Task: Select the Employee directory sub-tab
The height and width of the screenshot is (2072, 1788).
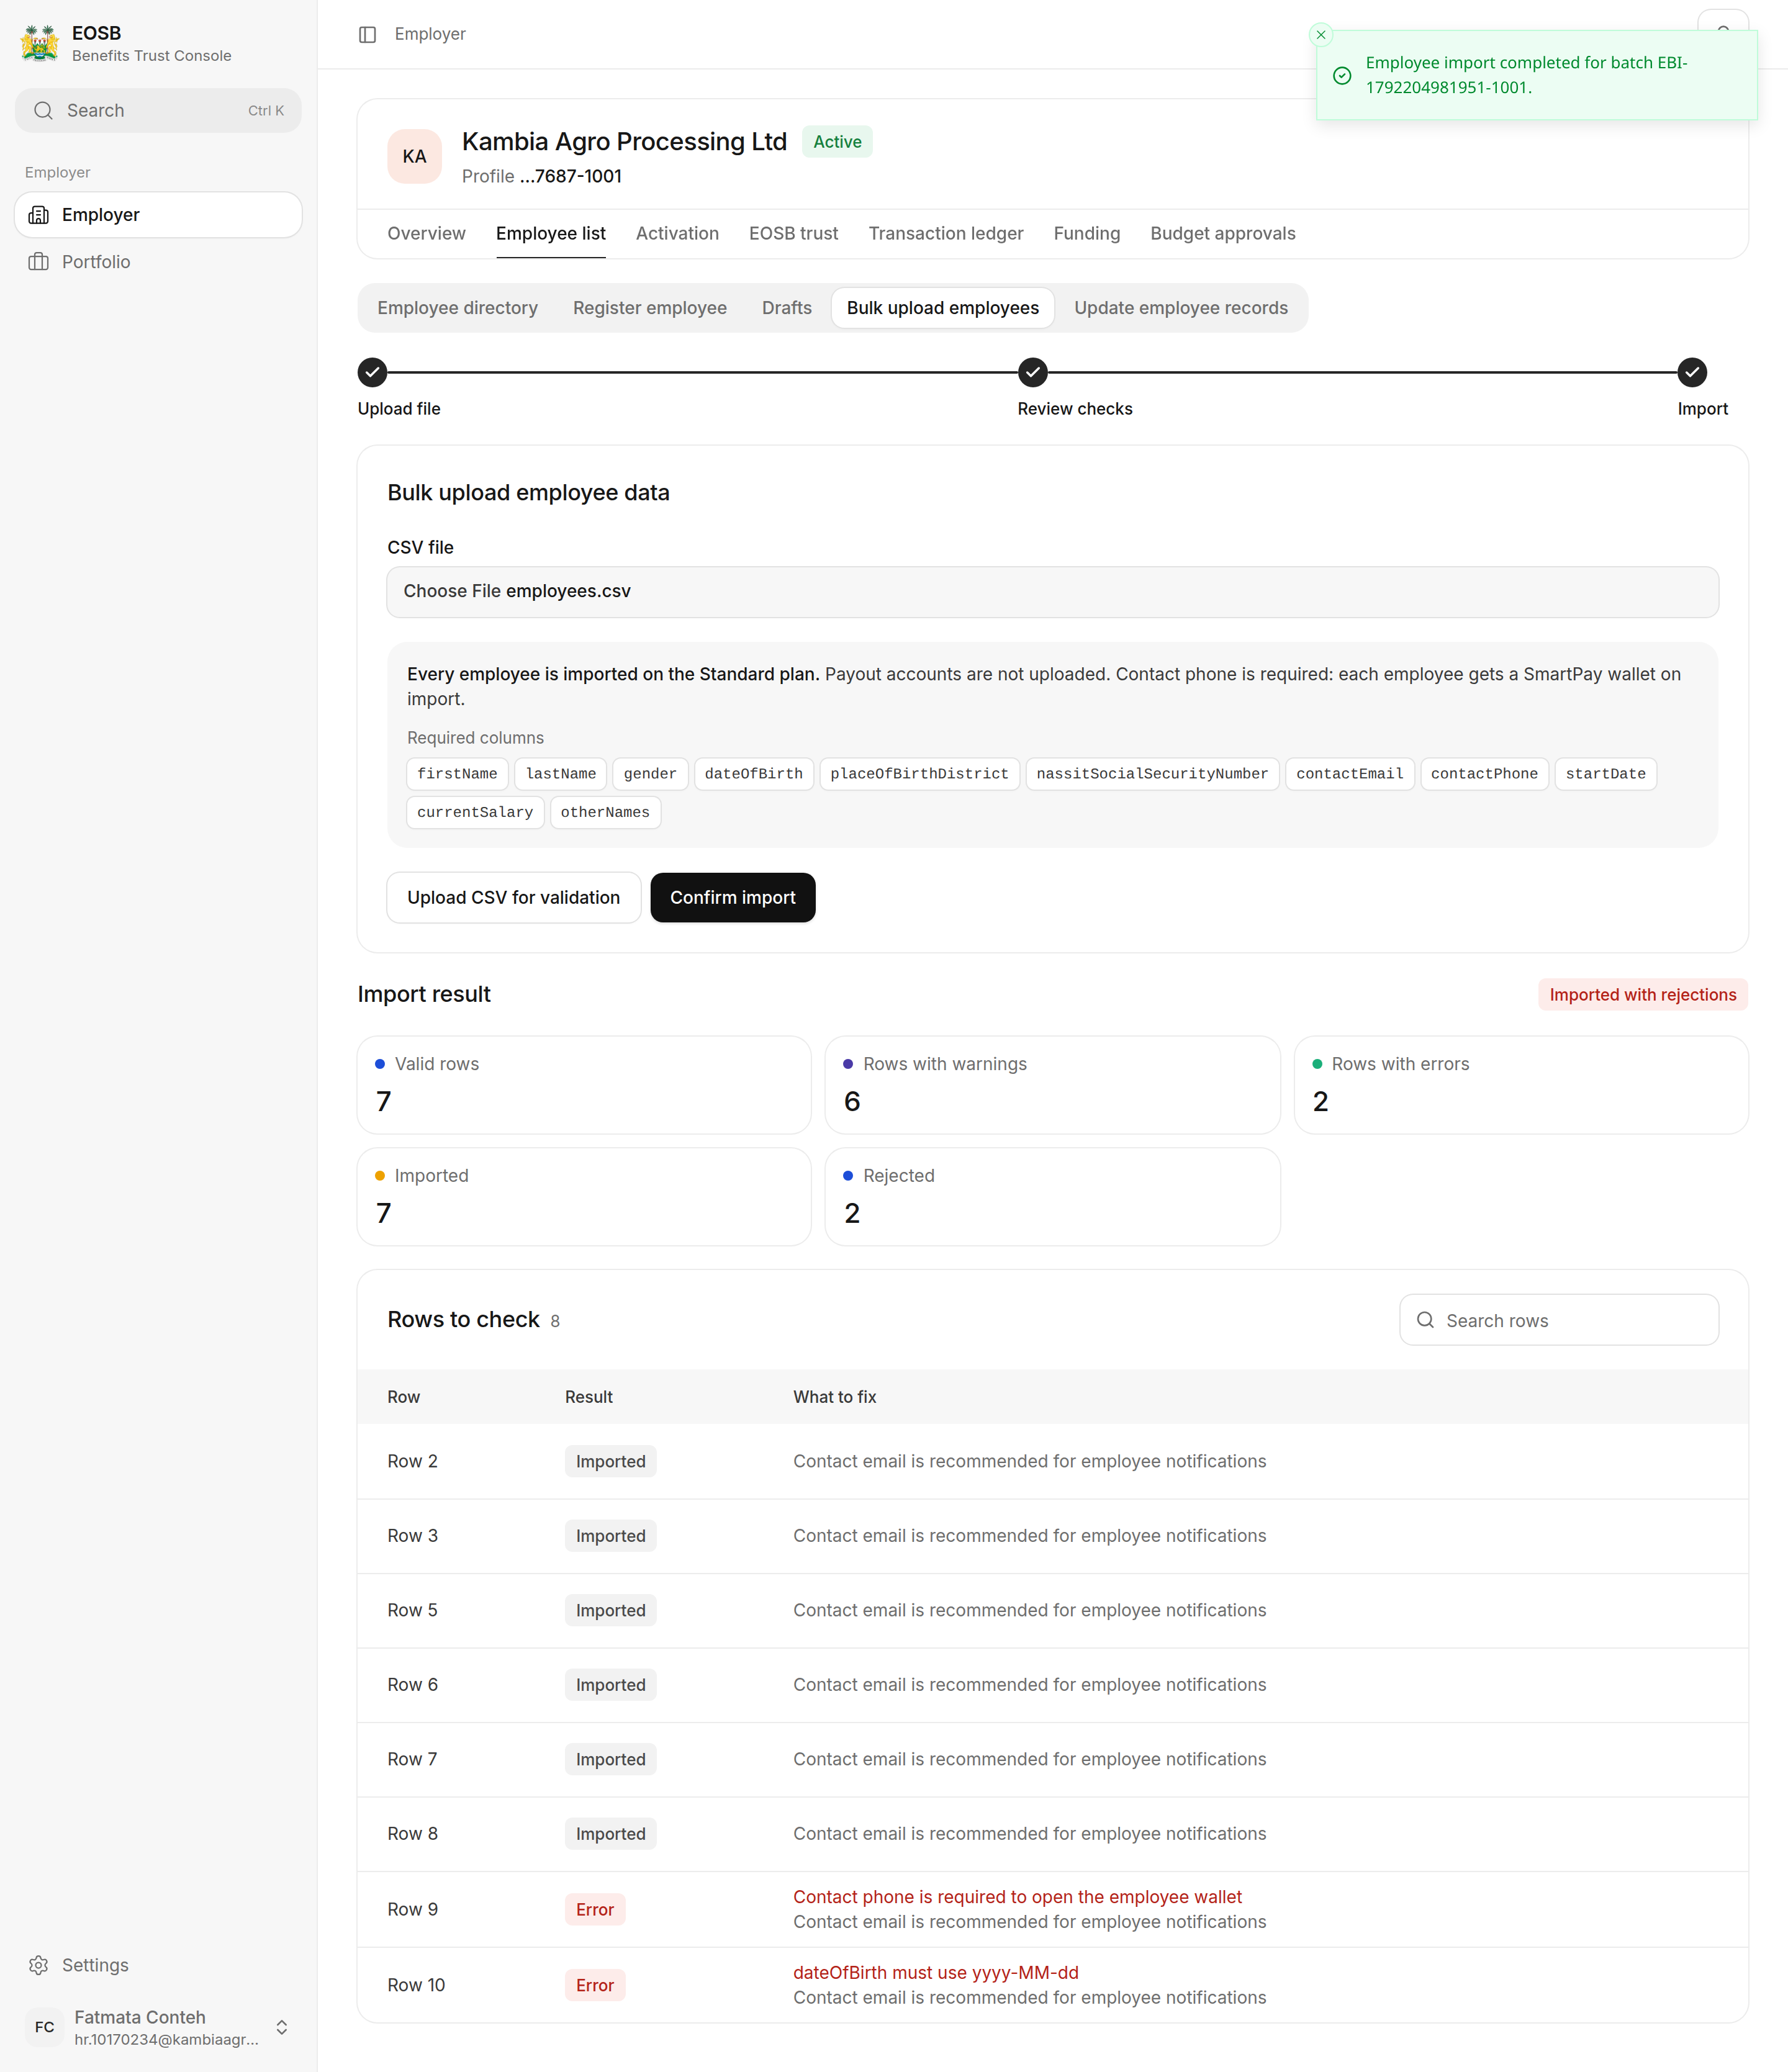Action: 457,308
